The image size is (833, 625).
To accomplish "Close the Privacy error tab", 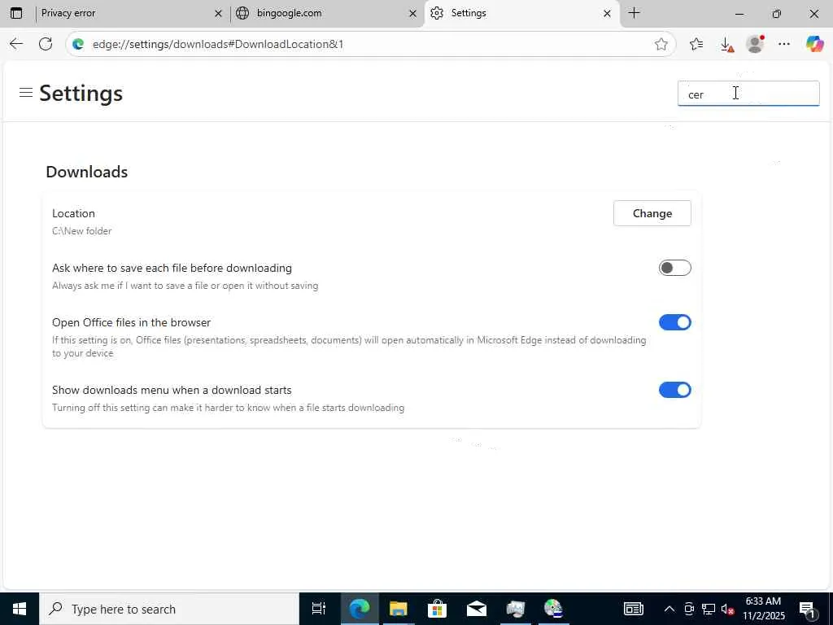I will [x=218, y=14].
